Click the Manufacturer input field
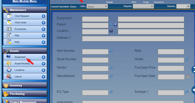This screenshot has width=195, height=103. (x=95, y=77)
